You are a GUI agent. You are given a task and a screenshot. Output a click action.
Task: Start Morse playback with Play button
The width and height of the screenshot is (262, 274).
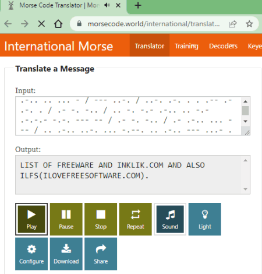[x=31, y=219]
